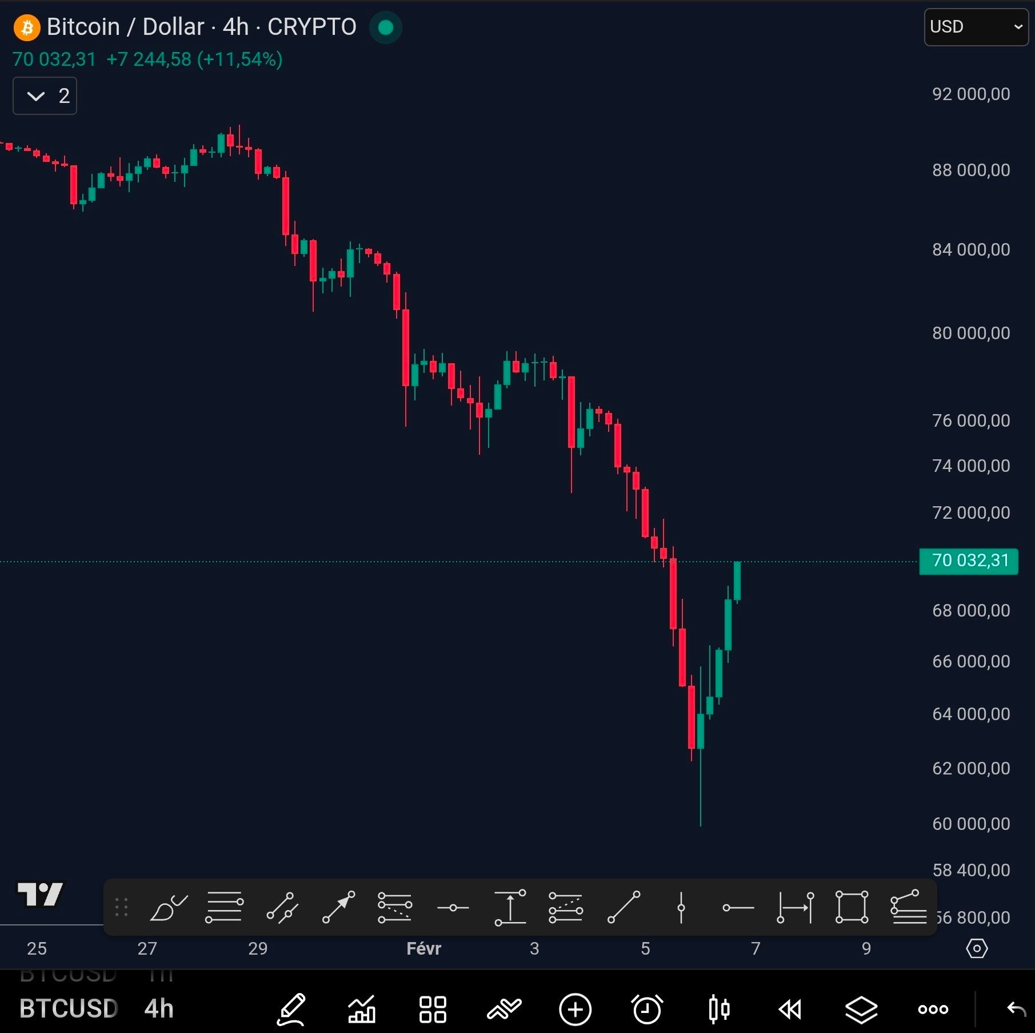
Task: Click the Févr date label on time axis
Action: 423,948
